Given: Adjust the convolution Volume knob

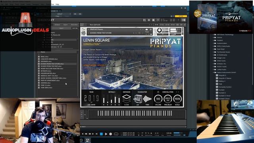Looking at the screenshot, I should (x=158, y=99).
